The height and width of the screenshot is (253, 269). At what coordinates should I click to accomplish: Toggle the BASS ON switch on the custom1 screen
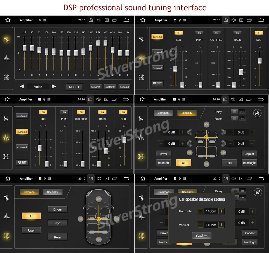[x=238, y=33]
